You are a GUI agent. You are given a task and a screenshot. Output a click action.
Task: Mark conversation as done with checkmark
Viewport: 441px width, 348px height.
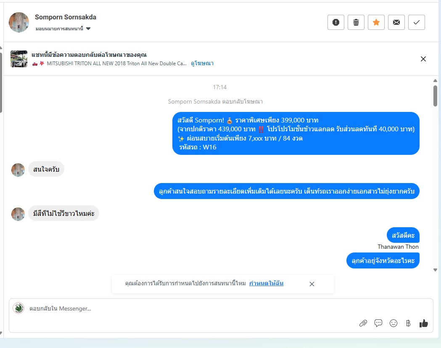[x=417, y=22]
